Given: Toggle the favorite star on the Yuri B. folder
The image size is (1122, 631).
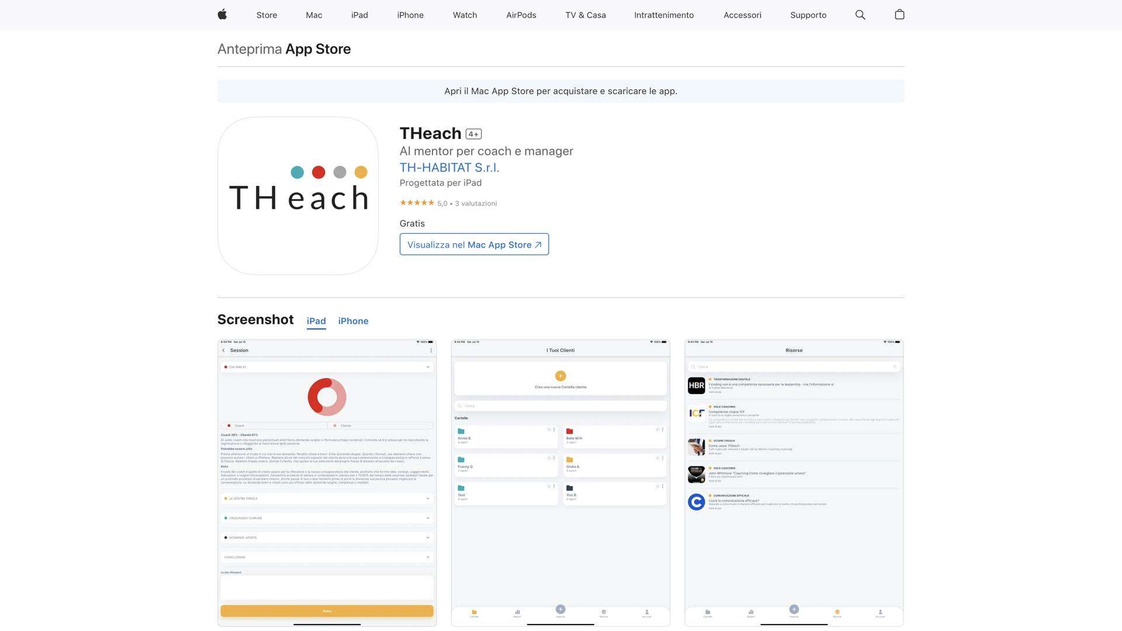Looking at the screenshot, I should point(657,487).
